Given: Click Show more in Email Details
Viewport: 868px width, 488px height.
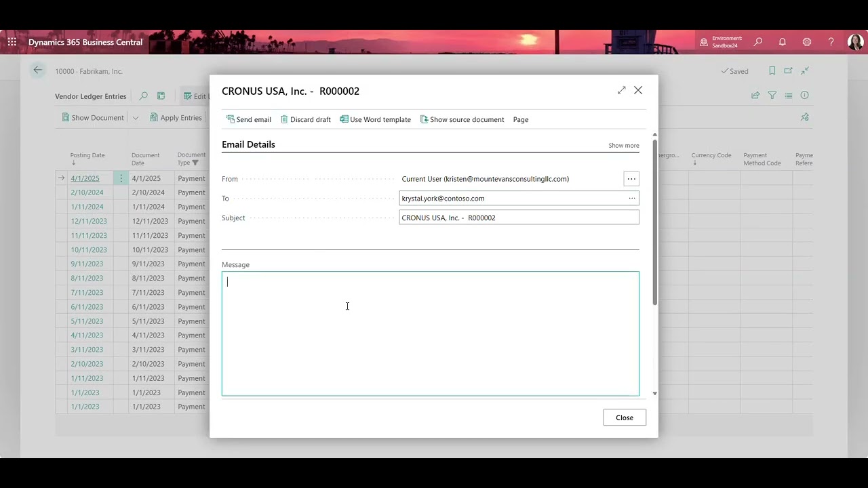Looking at the screenshot, I should [624, 145].
